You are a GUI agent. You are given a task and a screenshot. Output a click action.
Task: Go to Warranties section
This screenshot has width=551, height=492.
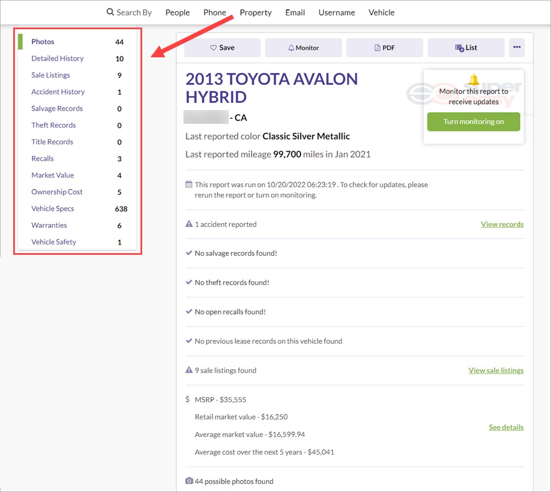pyautogui.click(x=49, y=225)
